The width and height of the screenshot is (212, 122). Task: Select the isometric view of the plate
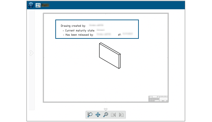coord(110,56)
